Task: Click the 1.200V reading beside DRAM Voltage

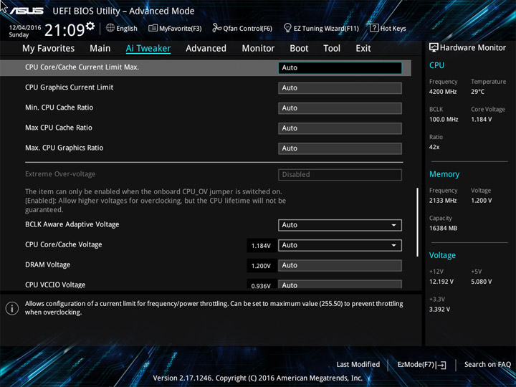Action: [x=261, y=266]
